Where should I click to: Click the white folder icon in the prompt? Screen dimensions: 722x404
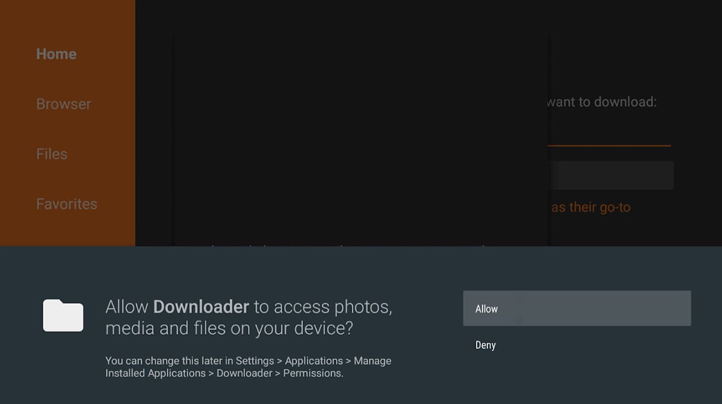63,315
